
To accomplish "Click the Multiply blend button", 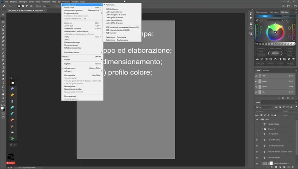I will 290,64.
